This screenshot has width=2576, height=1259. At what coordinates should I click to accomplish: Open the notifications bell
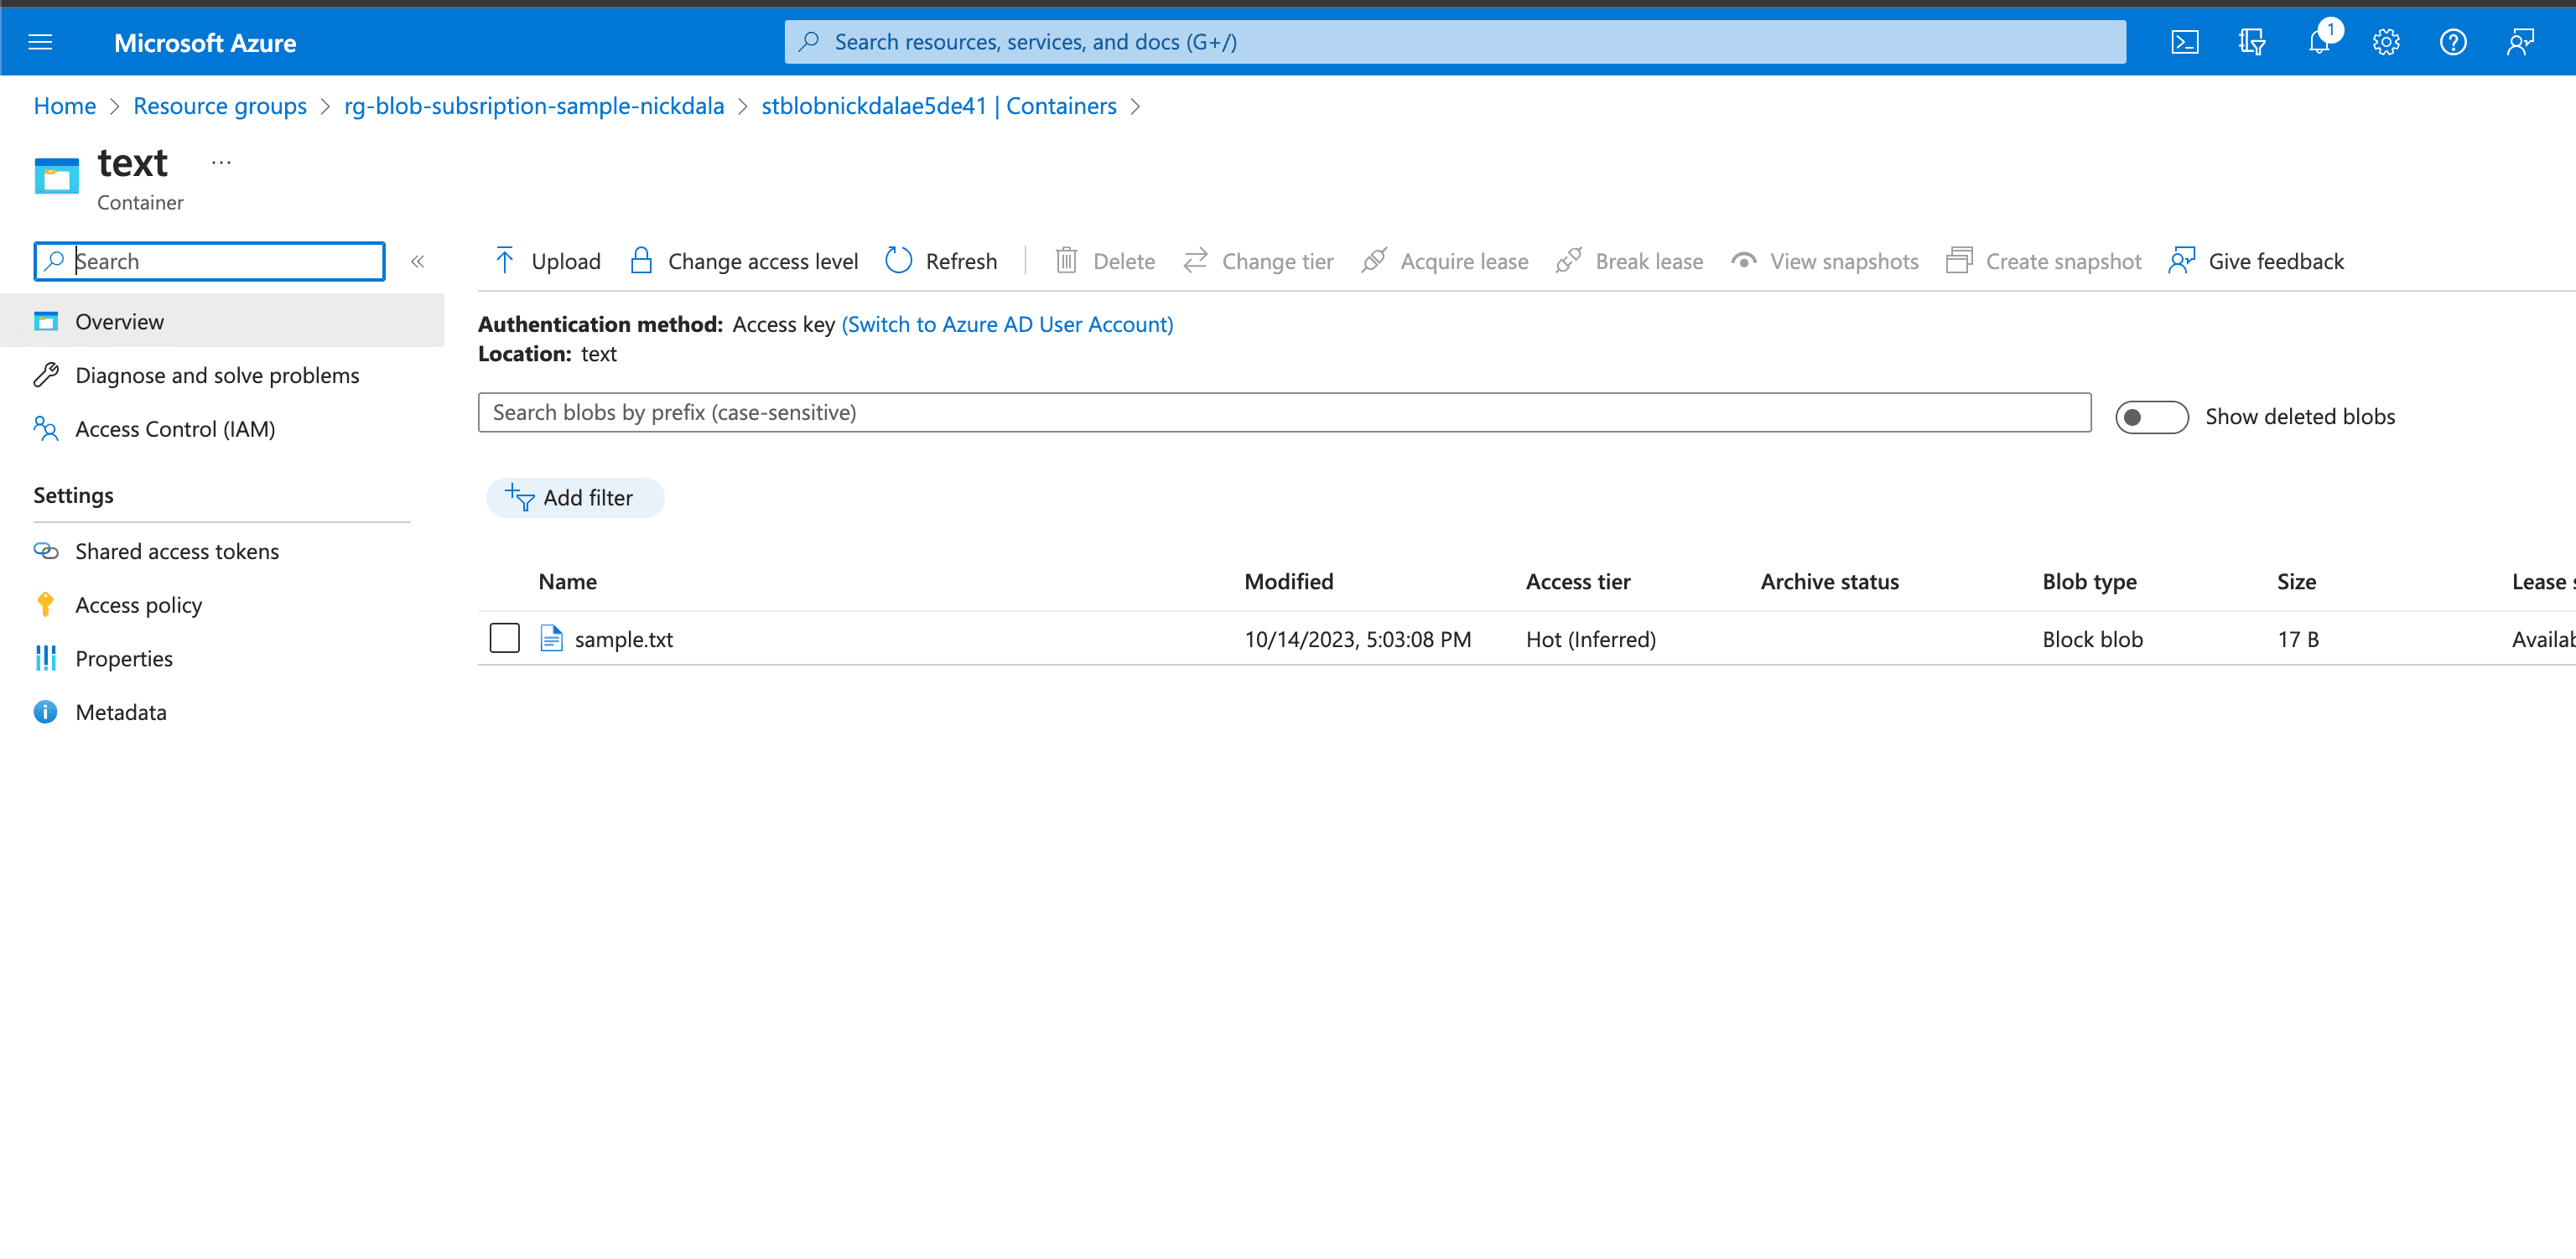click(2319, 42)
